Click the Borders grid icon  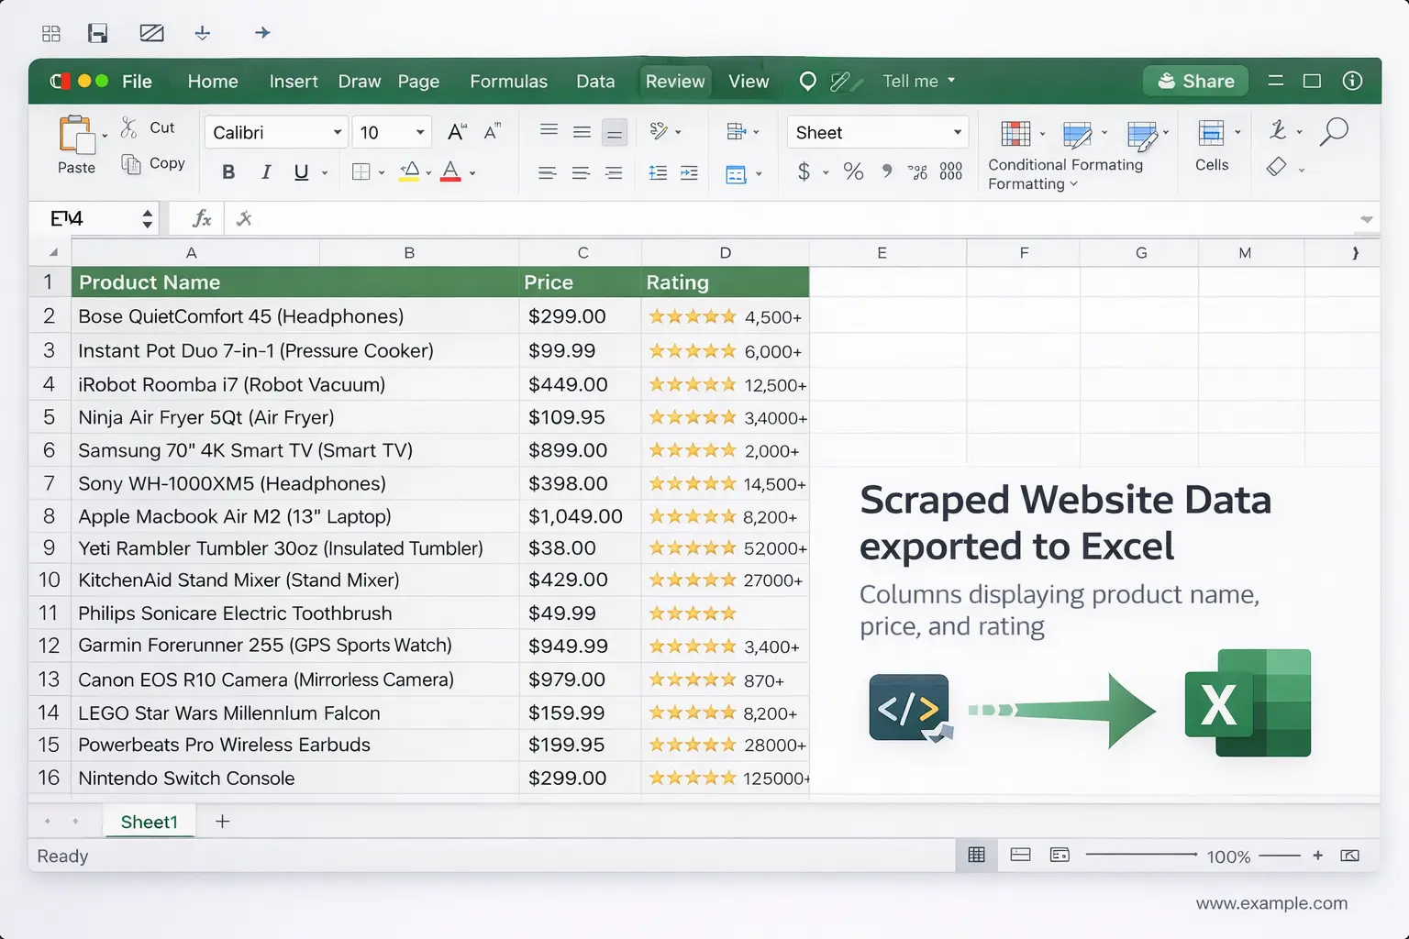[x=361, y=171]
